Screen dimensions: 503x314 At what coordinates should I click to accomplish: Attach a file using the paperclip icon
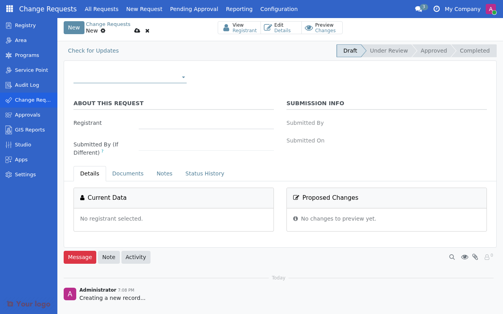475,257
